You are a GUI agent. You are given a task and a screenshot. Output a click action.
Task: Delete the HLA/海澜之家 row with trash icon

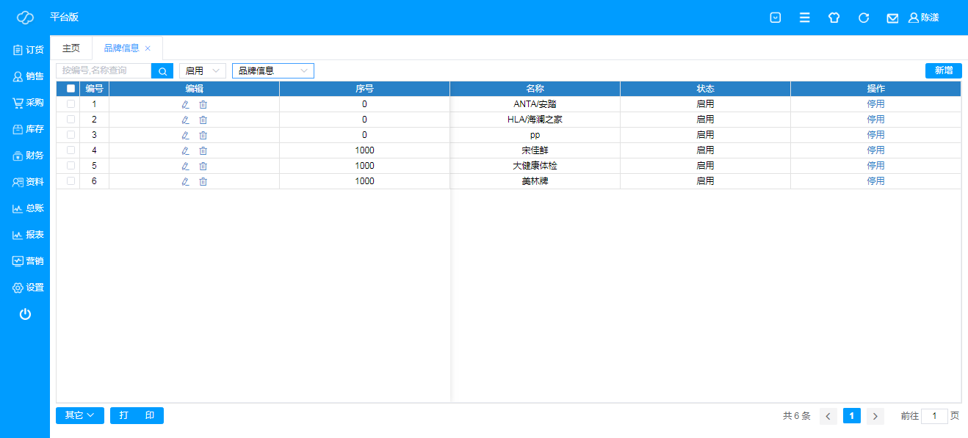(x=203, y=120)
